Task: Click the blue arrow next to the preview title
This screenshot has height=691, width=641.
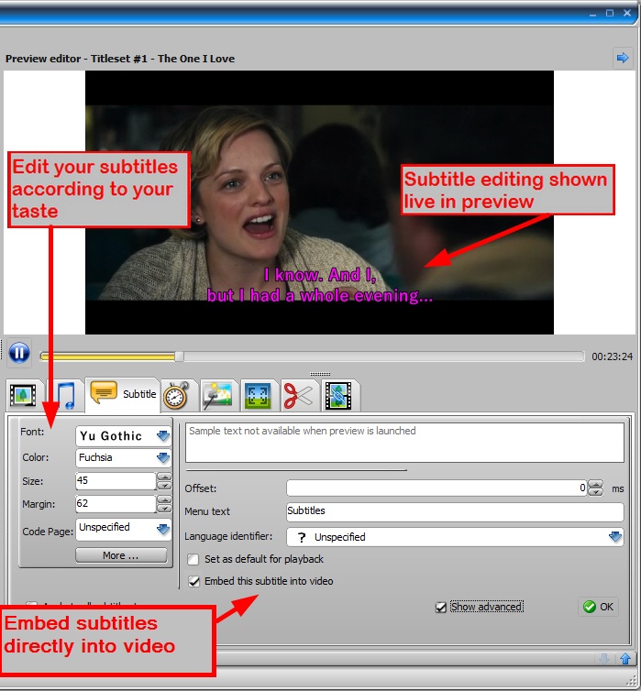Action: [623, 58]
